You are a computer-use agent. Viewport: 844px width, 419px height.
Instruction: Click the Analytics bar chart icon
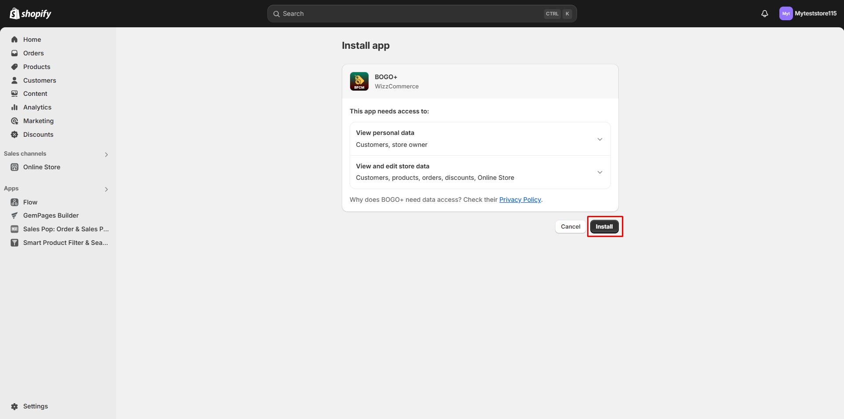[15, 107]
